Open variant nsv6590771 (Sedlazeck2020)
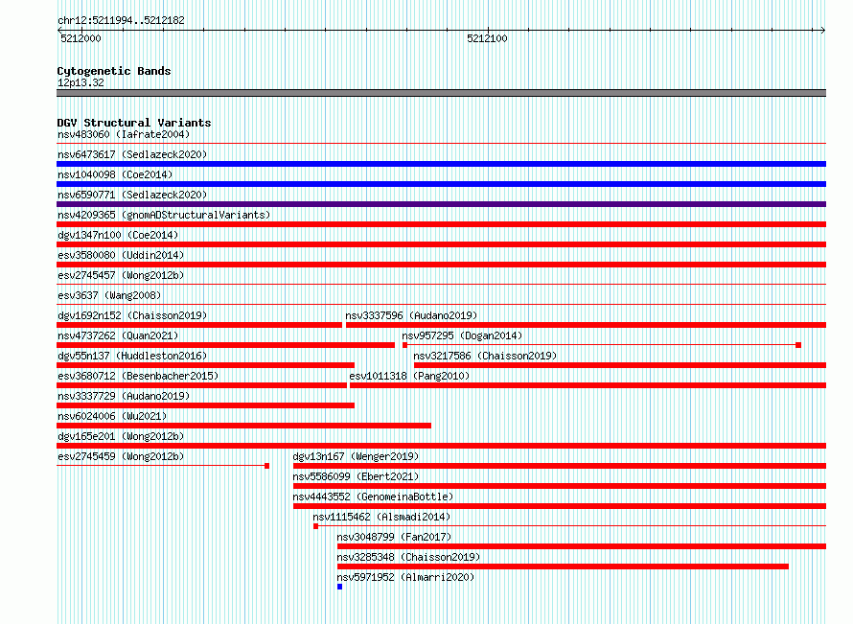The image size is (853, 624). [x=132, y=195]
